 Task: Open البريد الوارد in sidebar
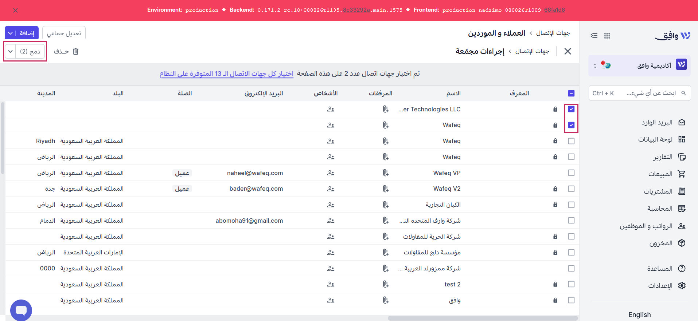tap(663, 123)
